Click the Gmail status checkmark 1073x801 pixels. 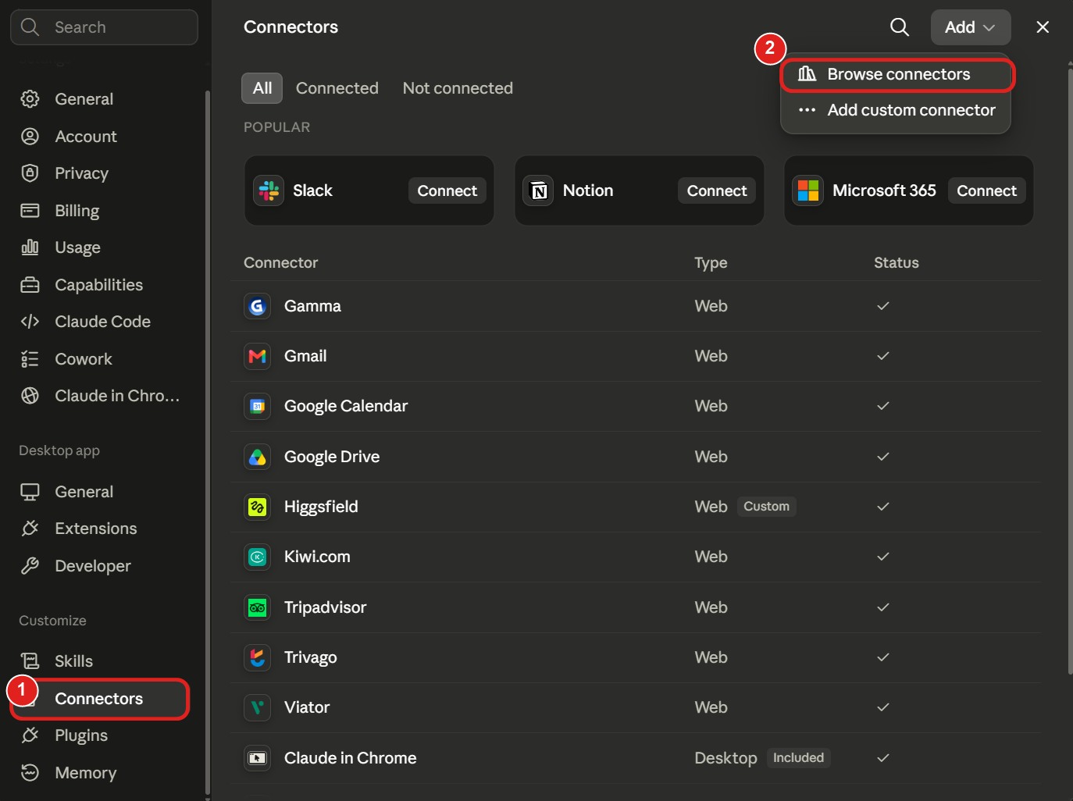tap(883, 356)
